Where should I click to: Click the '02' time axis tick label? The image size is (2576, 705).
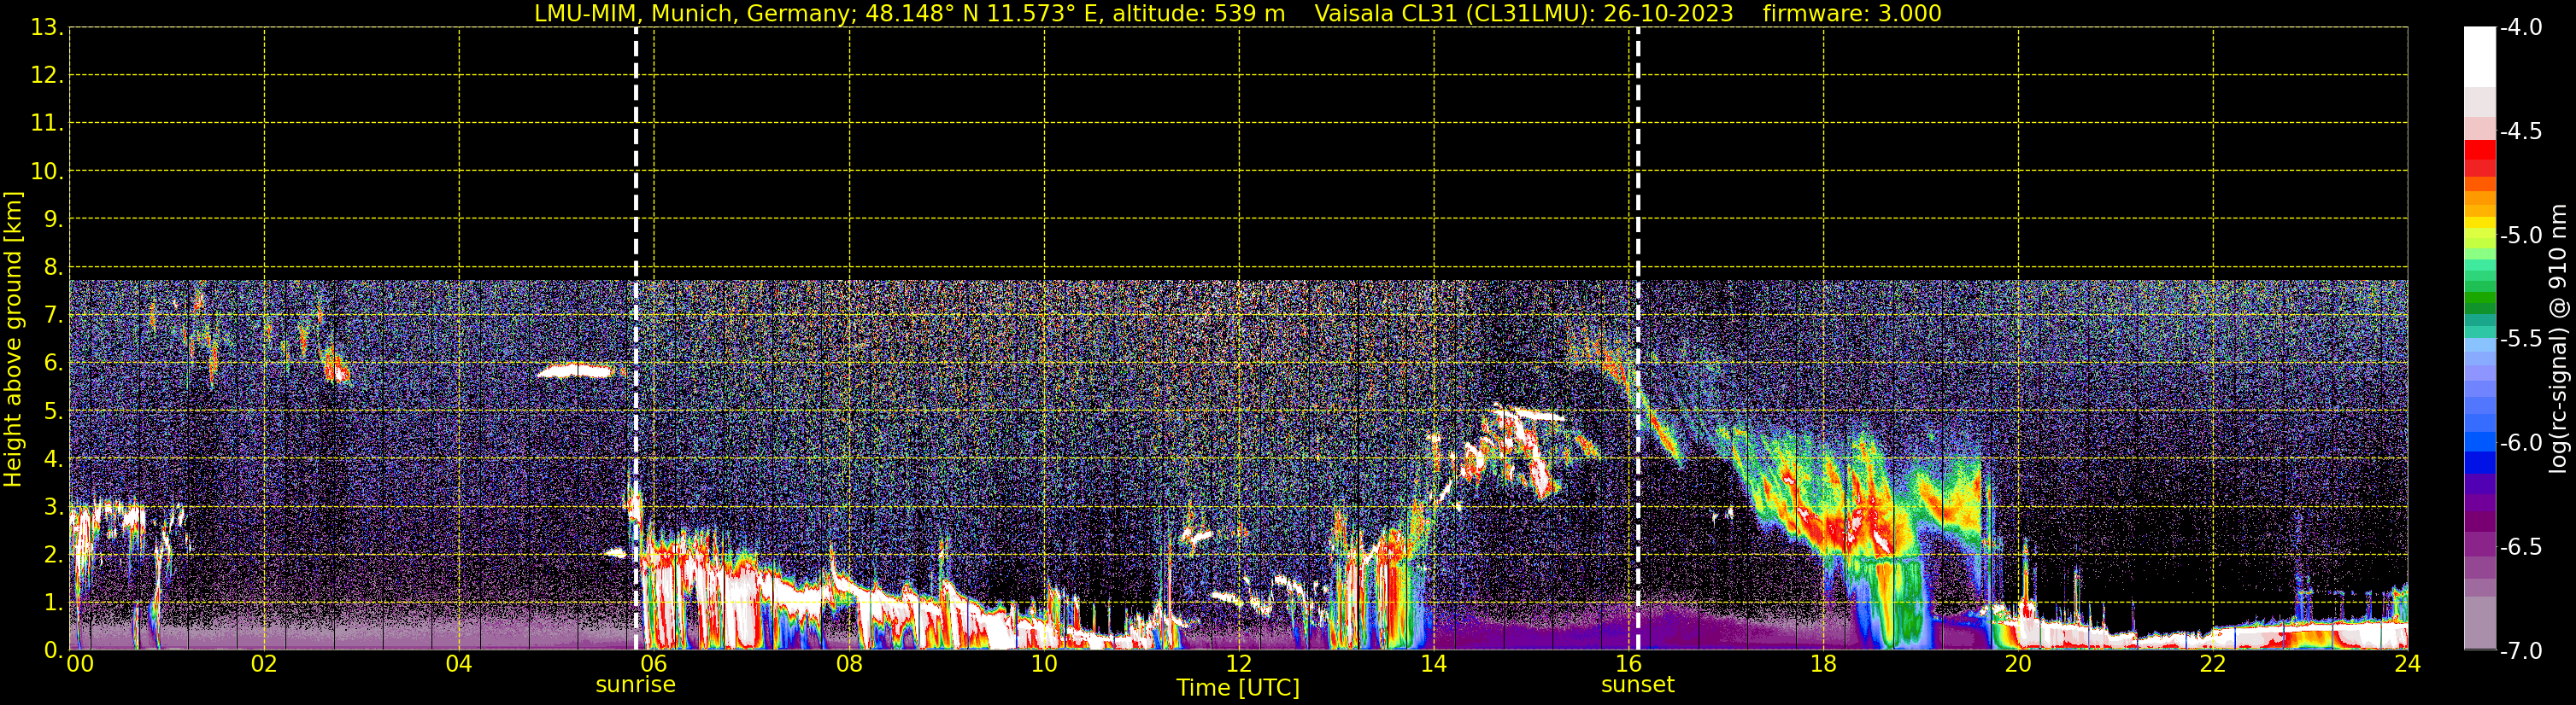click(264, 664)
